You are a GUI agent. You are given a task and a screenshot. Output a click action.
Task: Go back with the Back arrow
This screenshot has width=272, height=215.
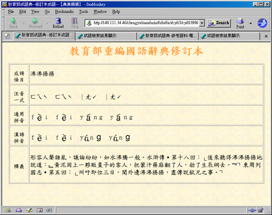[14, 23]
